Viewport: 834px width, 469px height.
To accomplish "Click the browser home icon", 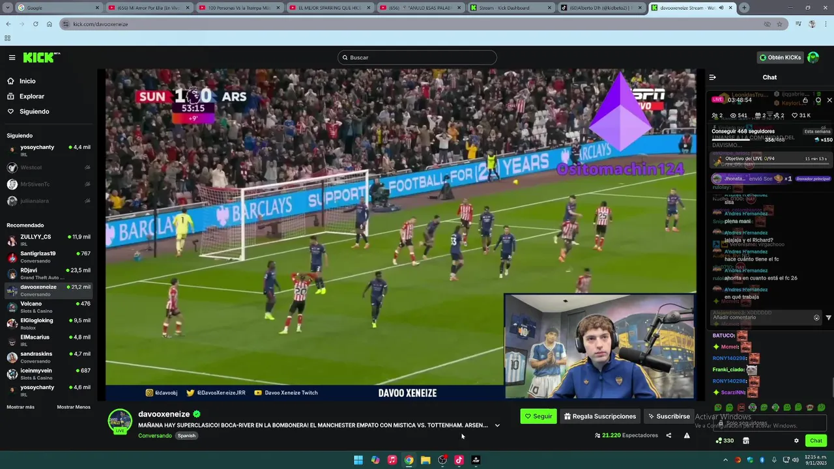I will 49,24.
